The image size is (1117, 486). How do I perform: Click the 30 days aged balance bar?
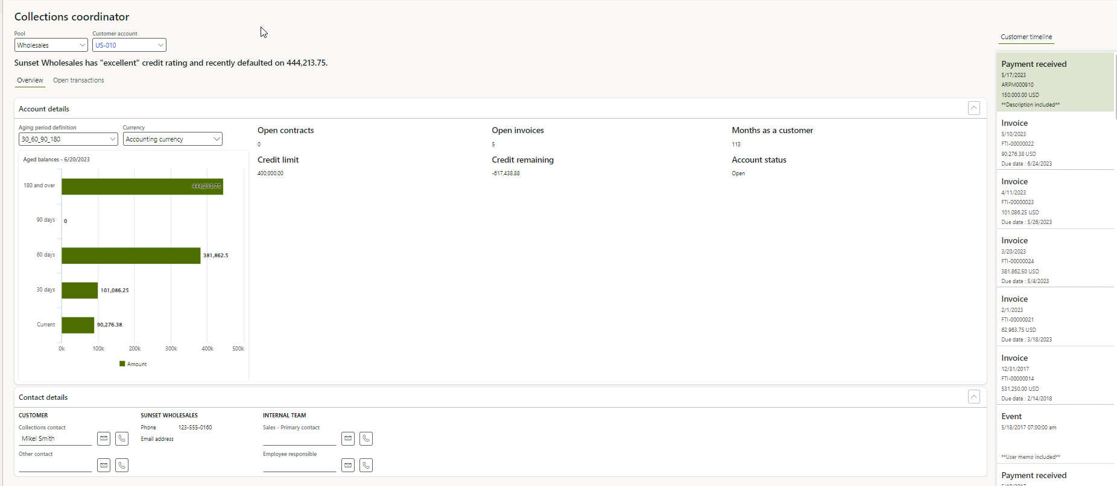click(x=80, y=290)
